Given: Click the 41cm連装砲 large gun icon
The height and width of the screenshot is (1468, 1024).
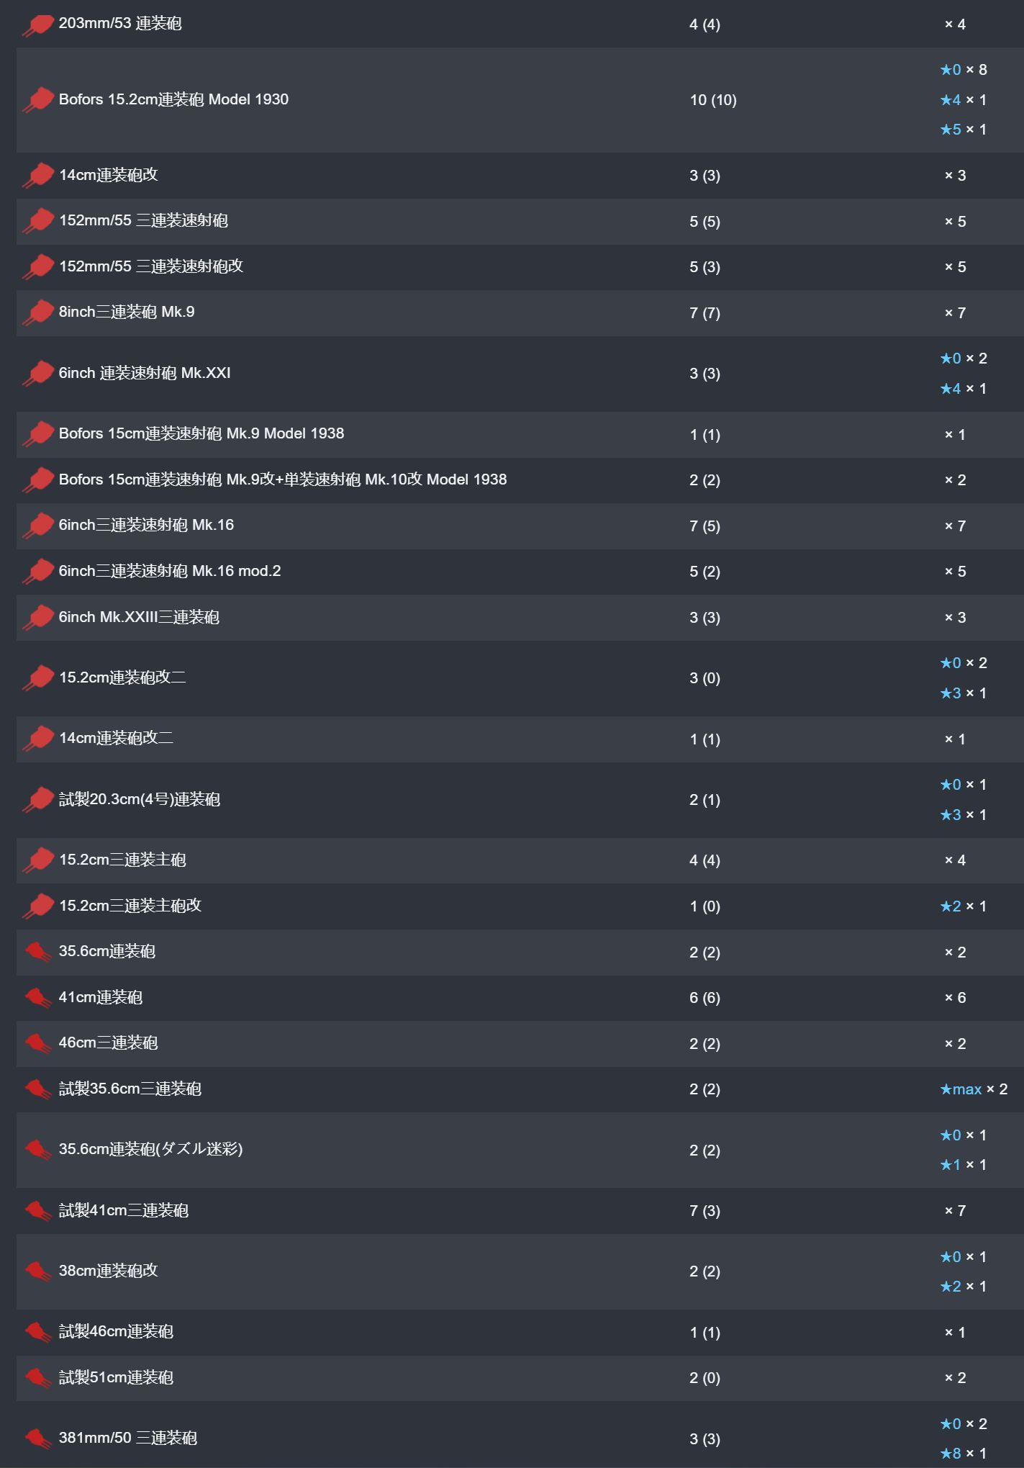Looking at the screenshot, I should 39,998.
